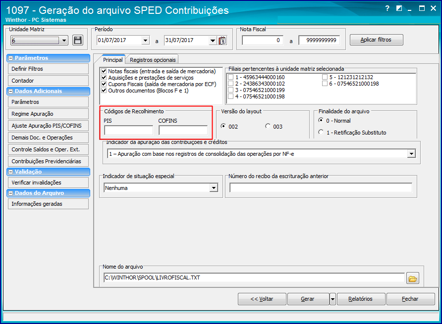Collapse the Parâmetros section minus icon
Screen dimensions: 442x324
coord(11,58)
